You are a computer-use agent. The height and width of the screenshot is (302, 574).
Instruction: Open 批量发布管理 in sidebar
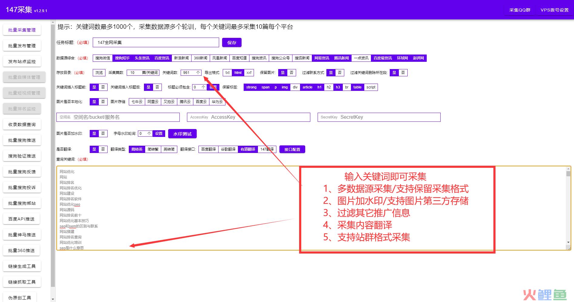(22, 46)
